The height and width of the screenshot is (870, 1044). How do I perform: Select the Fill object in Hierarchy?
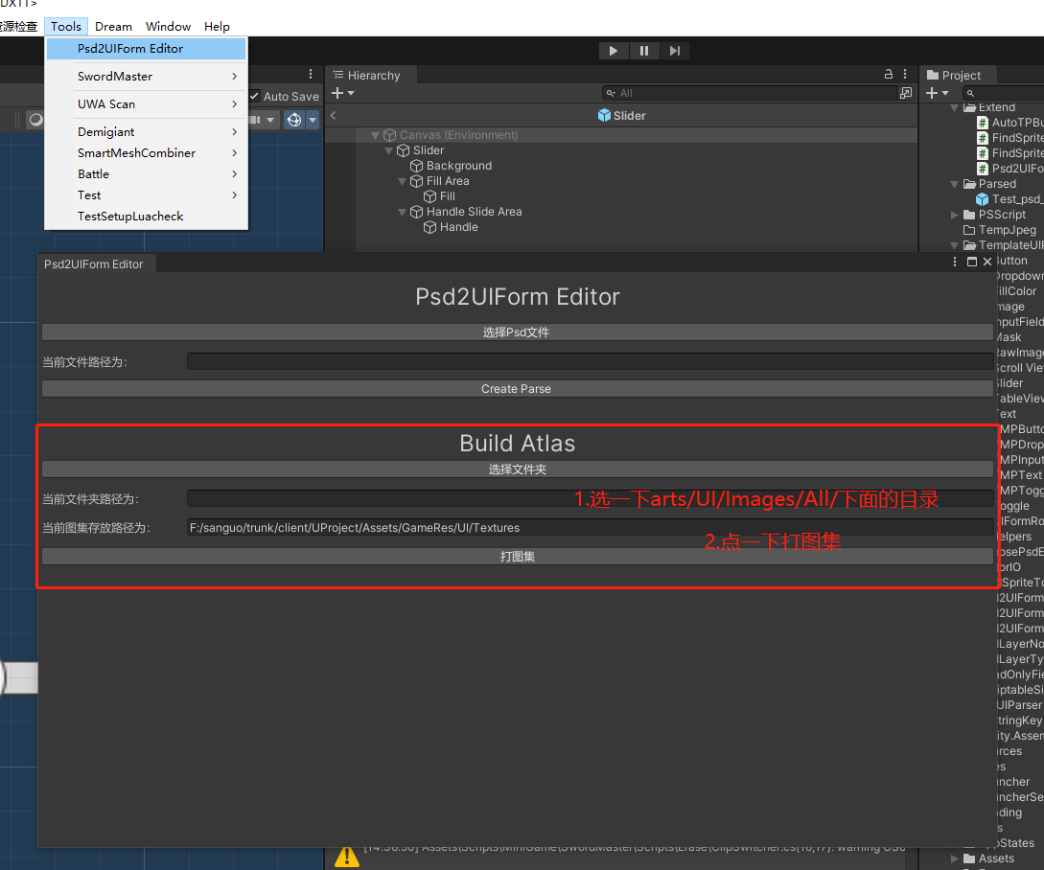pos(448,196)
